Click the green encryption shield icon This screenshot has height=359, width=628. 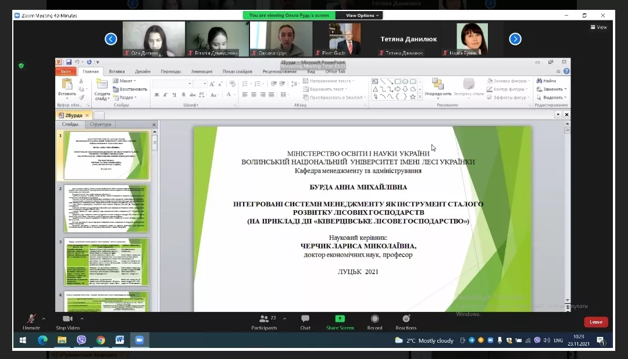pyautogui.click(x=21, y=66)
